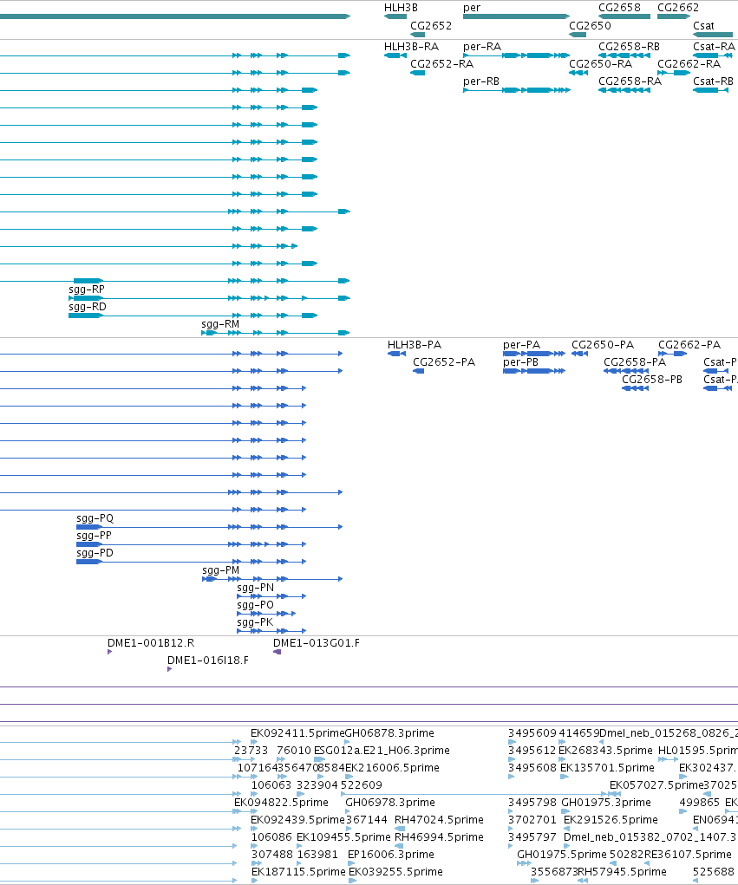The height and width of the screenshot is (885, 738).
Task: Select the sgg-RP transcript label
Action: [87, 290]
